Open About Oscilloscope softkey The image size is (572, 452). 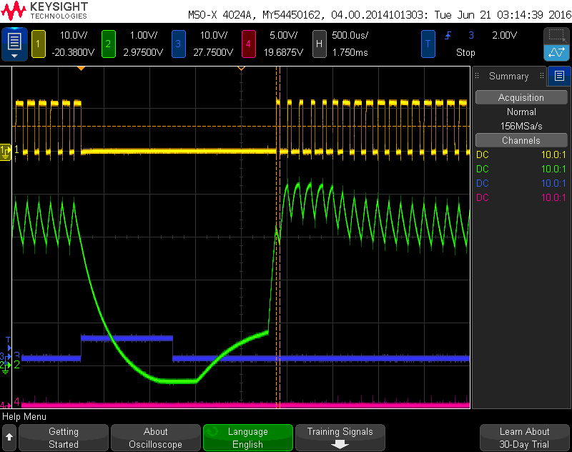tap(155, 437)
